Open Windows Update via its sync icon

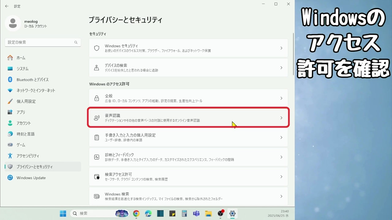[x=10, y=178]
